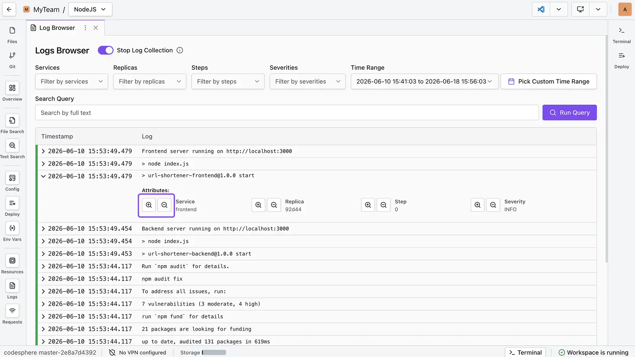635x357 pixels.
Task: Click Run Query button
Action: coord(570,113)
